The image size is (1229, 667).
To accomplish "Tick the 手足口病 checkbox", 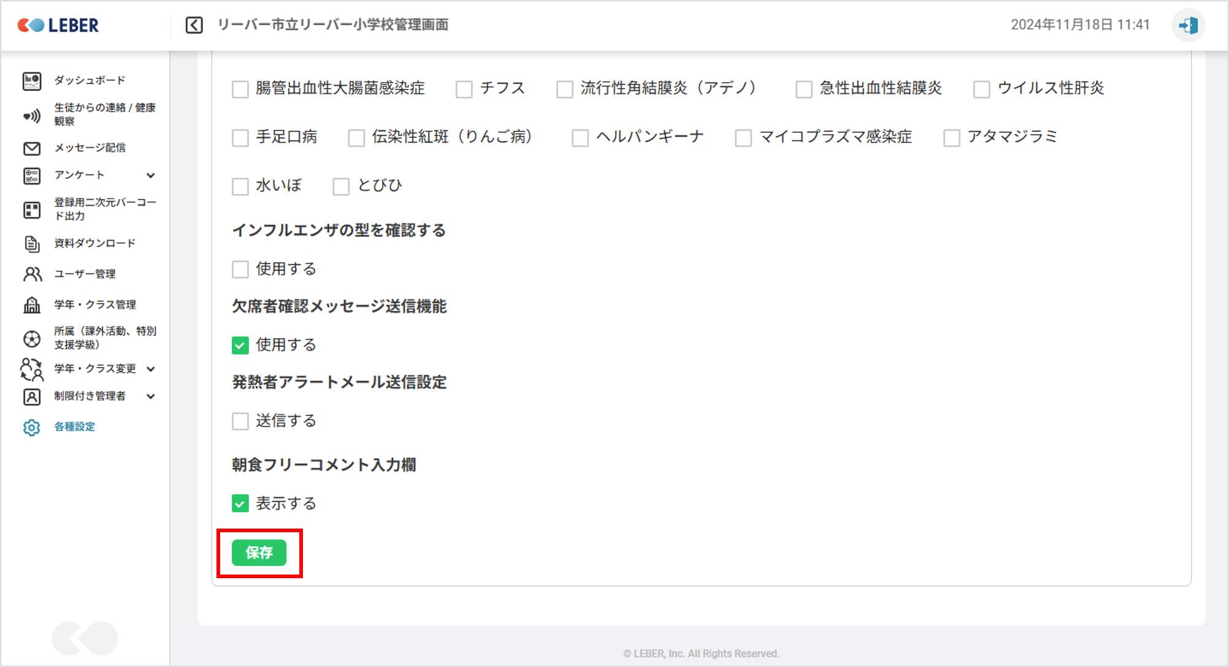I will (240, 138).
